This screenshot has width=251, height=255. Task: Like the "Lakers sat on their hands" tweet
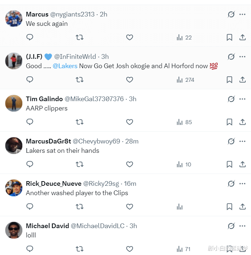click(129, 164)
